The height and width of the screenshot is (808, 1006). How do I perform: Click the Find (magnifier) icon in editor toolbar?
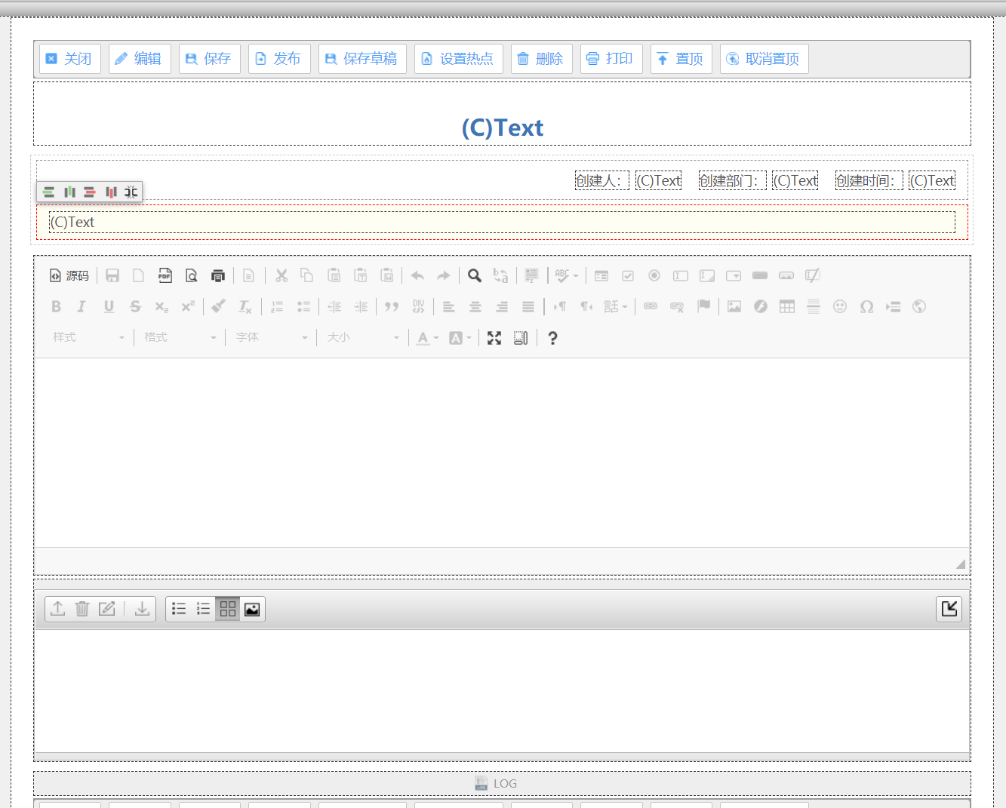[x=474, y=276]
